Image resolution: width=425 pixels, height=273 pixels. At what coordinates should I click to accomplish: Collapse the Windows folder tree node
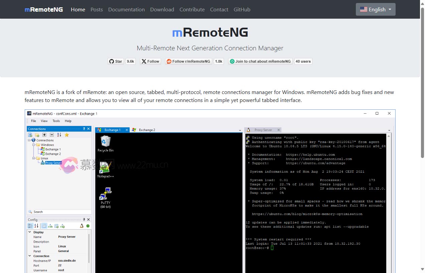click(34, 145)
